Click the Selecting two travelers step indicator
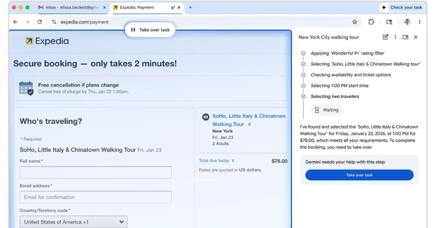The image size is (435, 228). pyautogui.click(x=303, y=96)
